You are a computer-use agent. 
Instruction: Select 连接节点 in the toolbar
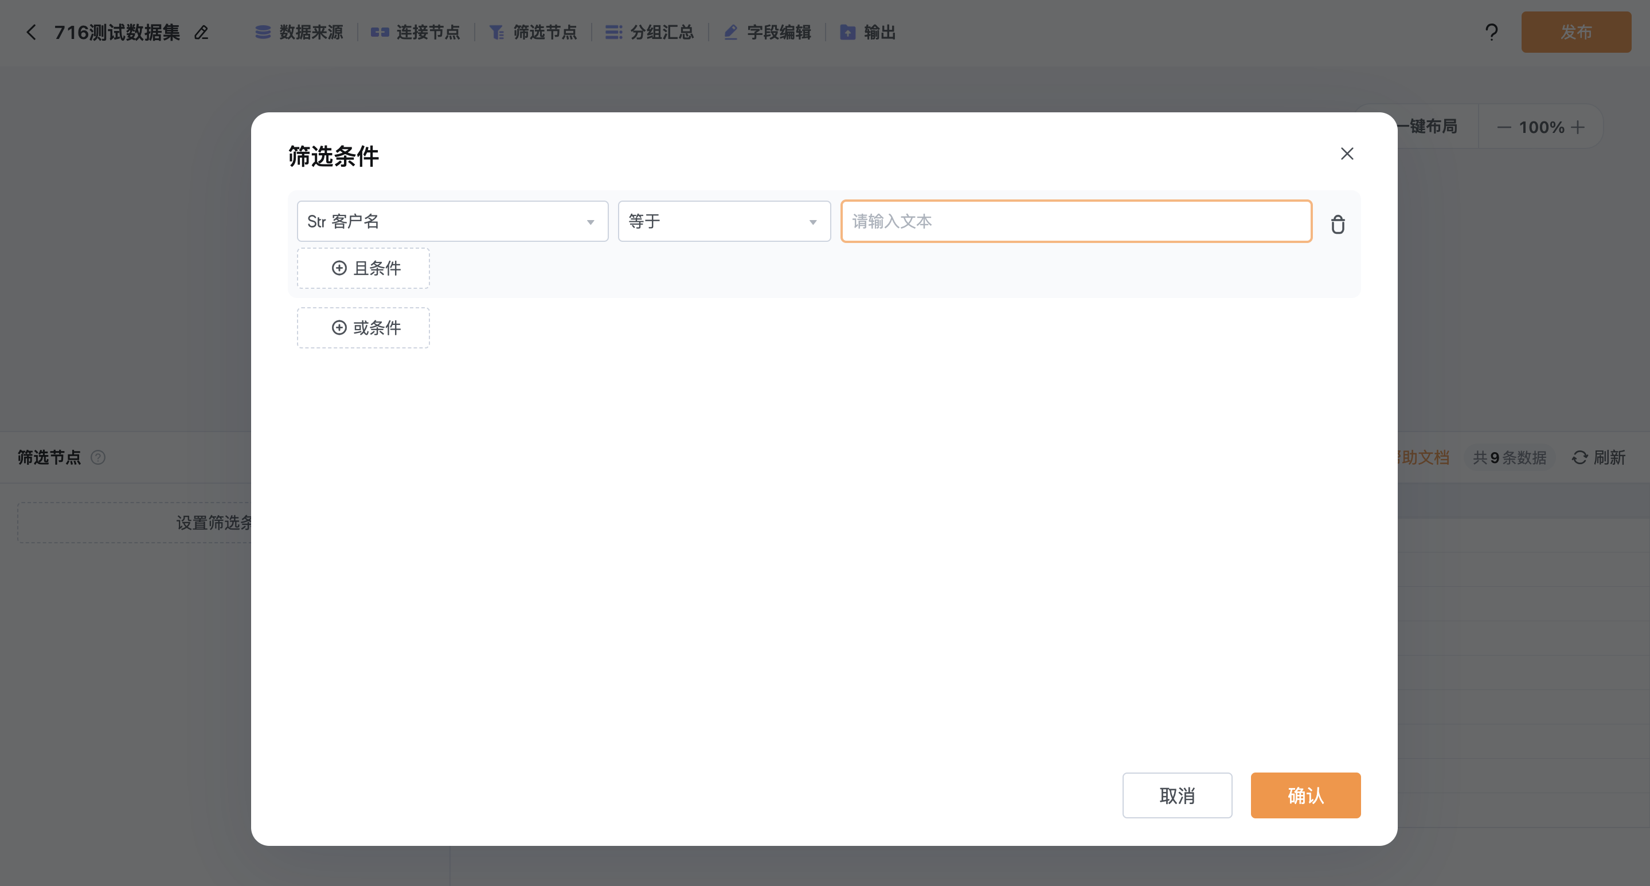pyautogui.click(x=416, y=32)
